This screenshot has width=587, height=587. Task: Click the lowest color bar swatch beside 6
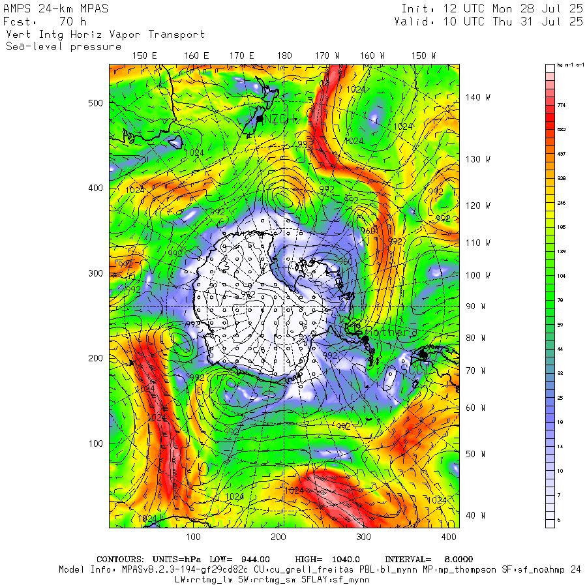[x=550, y=524]
